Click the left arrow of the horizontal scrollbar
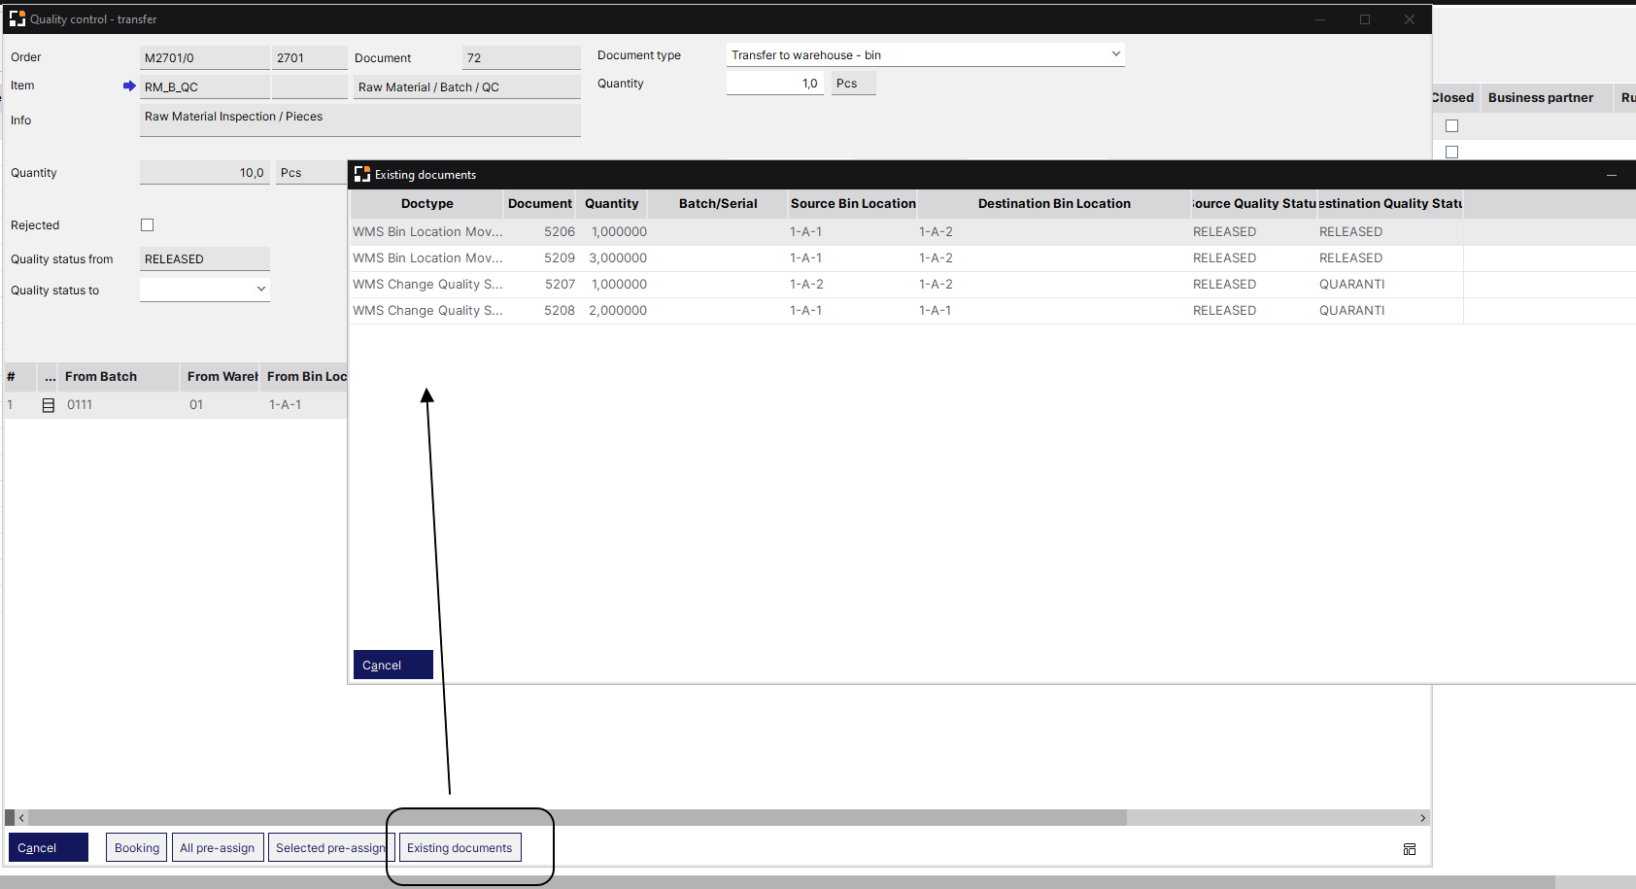The width and height of the screenshot is (1636, 889). point(21,818)
